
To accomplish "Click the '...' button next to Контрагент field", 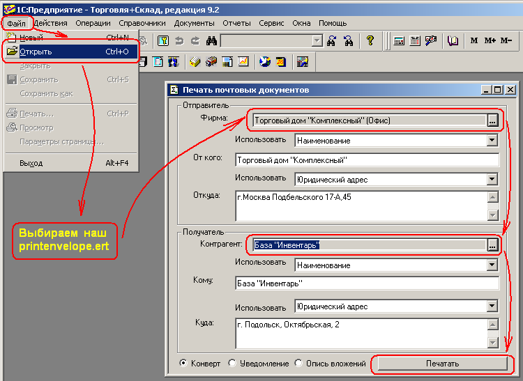I will [492, 245].
